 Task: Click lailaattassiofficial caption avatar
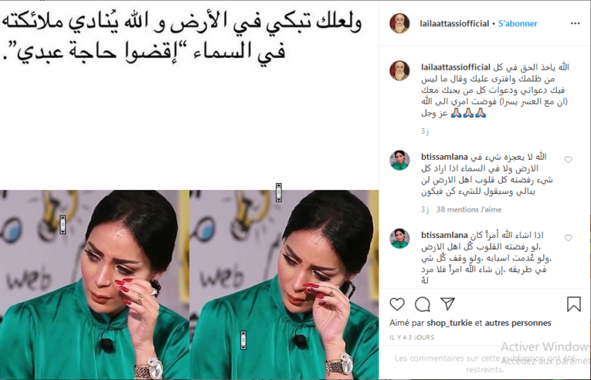click(x=399, y=71)
